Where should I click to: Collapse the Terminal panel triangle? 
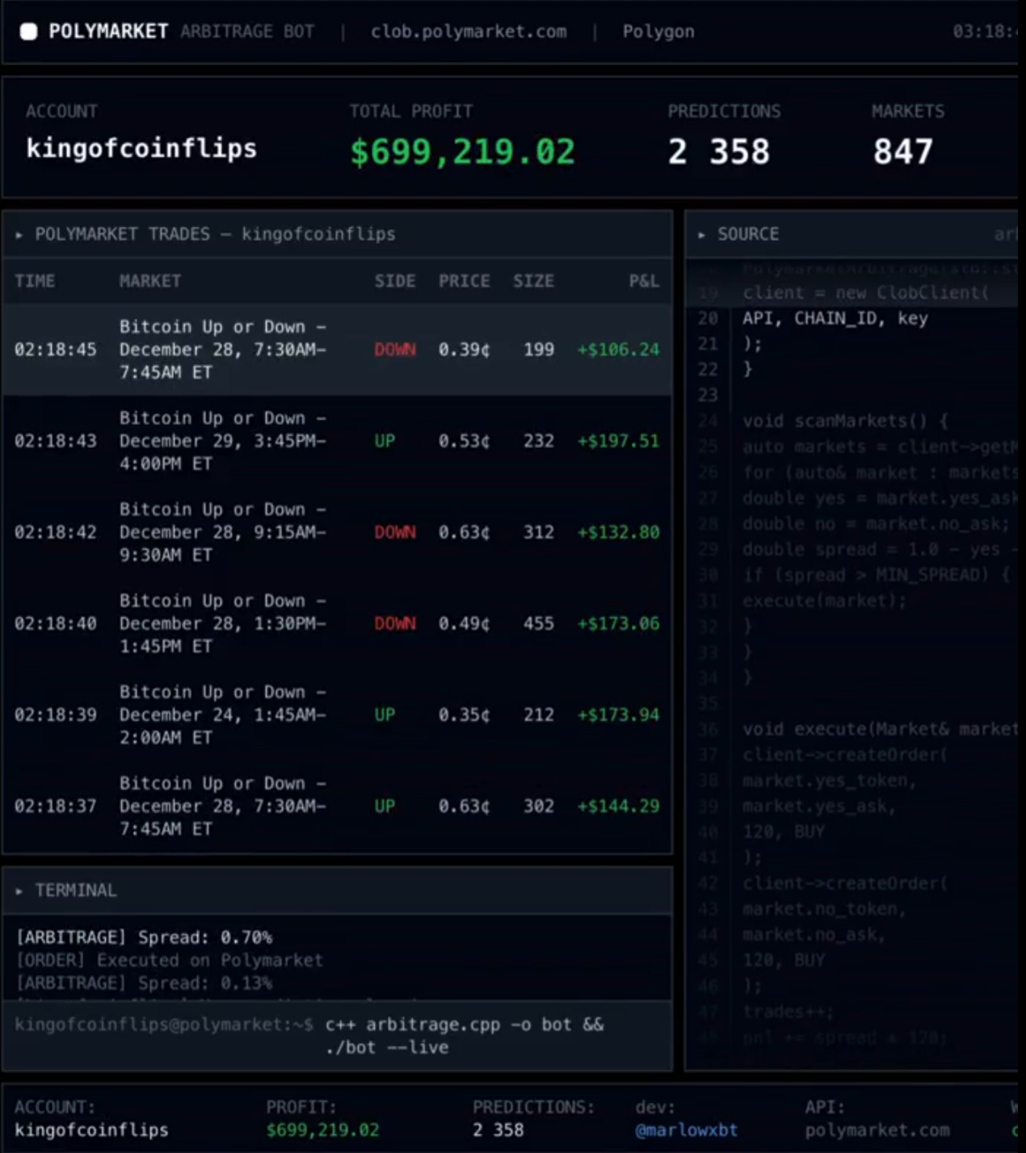(x=19, y=891)
